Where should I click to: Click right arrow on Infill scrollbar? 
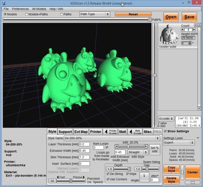pos(146,146)
